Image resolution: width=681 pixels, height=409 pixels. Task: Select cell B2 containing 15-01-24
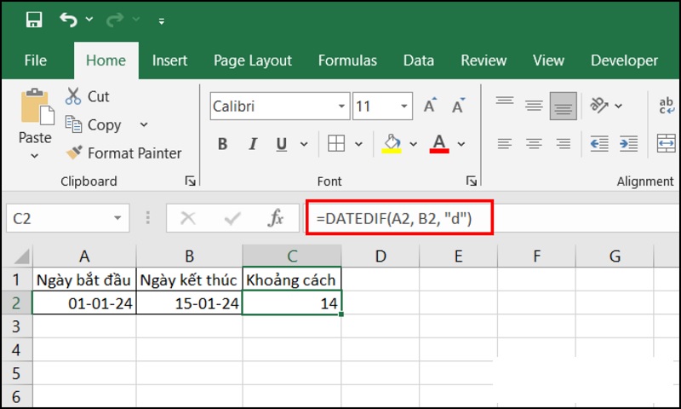point(189,302)
